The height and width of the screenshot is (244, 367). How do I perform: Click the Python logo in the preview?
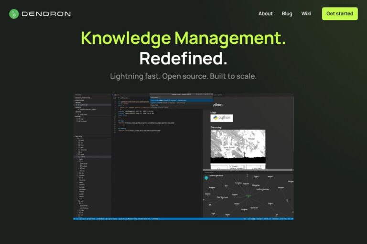(222, 118)
